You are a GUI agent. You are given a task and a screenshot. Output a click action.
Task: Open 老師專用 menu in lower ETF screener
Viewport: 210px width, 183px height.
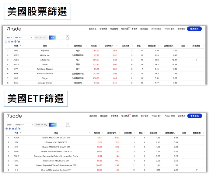coord(182,116)
